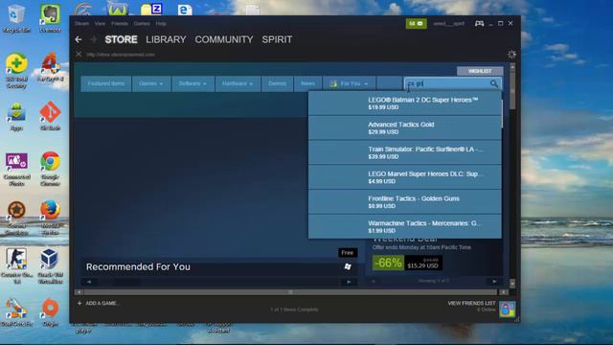Viewport: 613px width, 345px height.
Task: Open the Featured Items store link
Action: [x=106, y=83]
